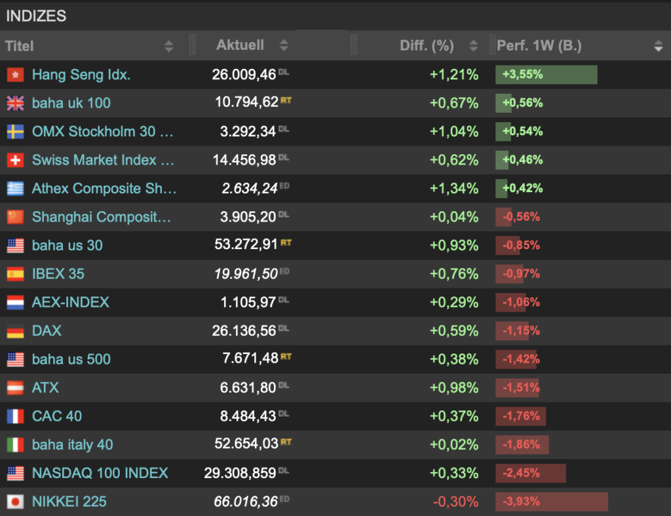Open the CAC 40 link
671x516 pixels.
coord(57,416)
